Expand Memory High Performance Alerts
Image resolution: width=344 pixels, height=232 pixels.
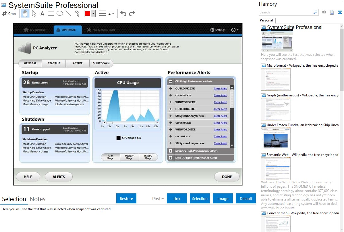pyautogui.click(x=171, y=151)
